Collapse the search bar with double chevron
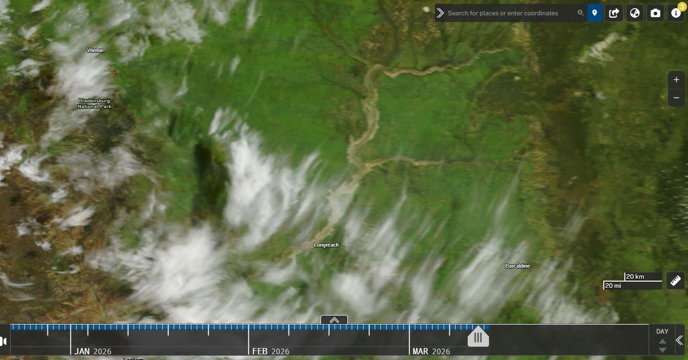 [x=441, y=13]
